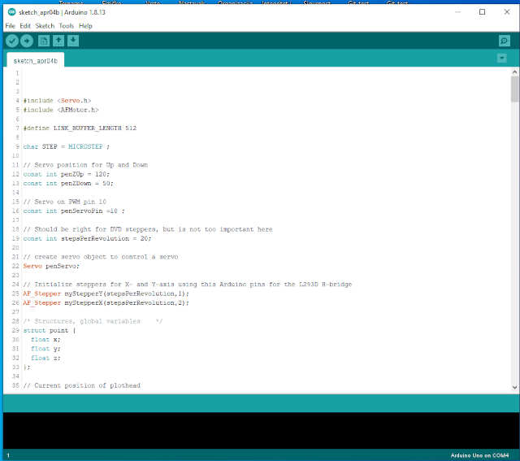Close the Arduino IDE window
The height and width of the screenshot is (461, 520).
tap(507, 12)
